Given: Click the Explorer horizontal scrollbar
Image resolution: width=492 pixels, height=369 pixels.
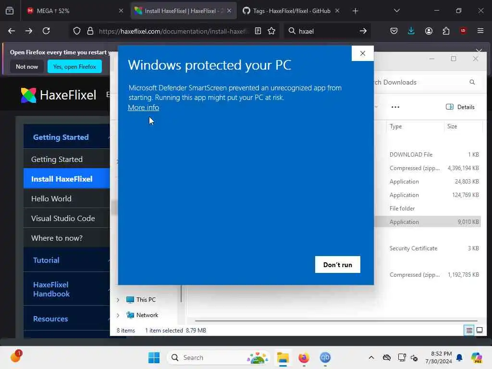Looking at the screenshot, I should tap(336, 321).
